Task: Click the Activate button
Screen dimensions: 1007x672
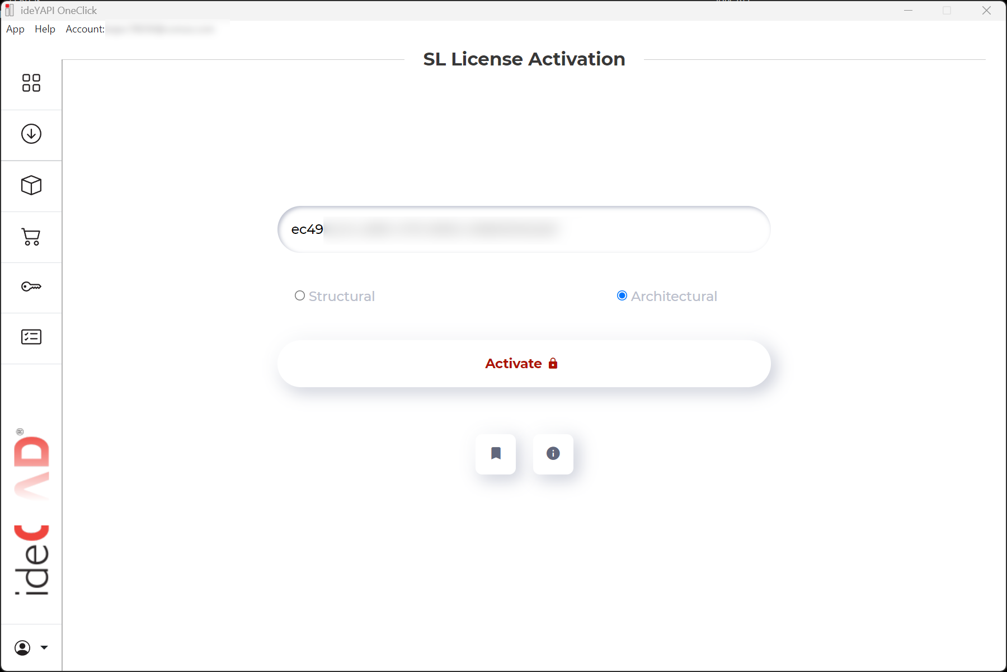Action: pyautogui.click(x=524, y=364)
